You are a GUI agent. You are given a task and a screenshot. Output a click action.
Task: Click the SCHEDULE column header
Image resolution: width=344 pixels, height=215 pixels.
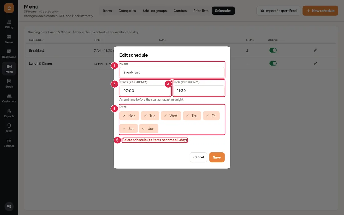pos(36,40)
